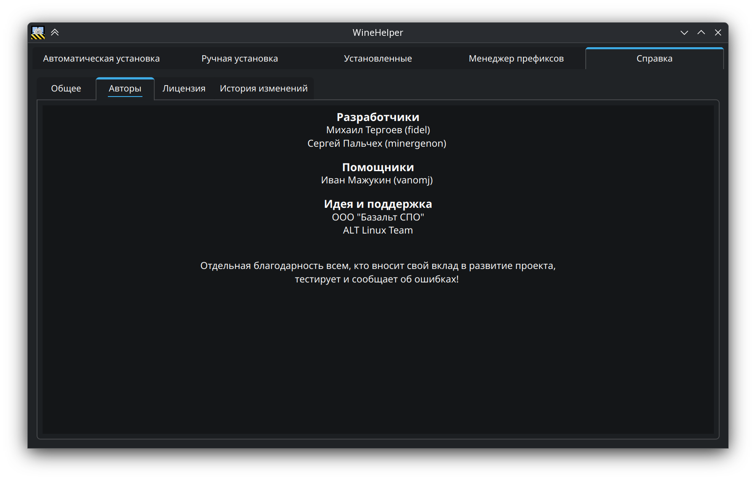Click the Иван Мажукин (vanomj) line
This screenshot has height=481, width=756.
pyautogui.click(x=377, y=180)
